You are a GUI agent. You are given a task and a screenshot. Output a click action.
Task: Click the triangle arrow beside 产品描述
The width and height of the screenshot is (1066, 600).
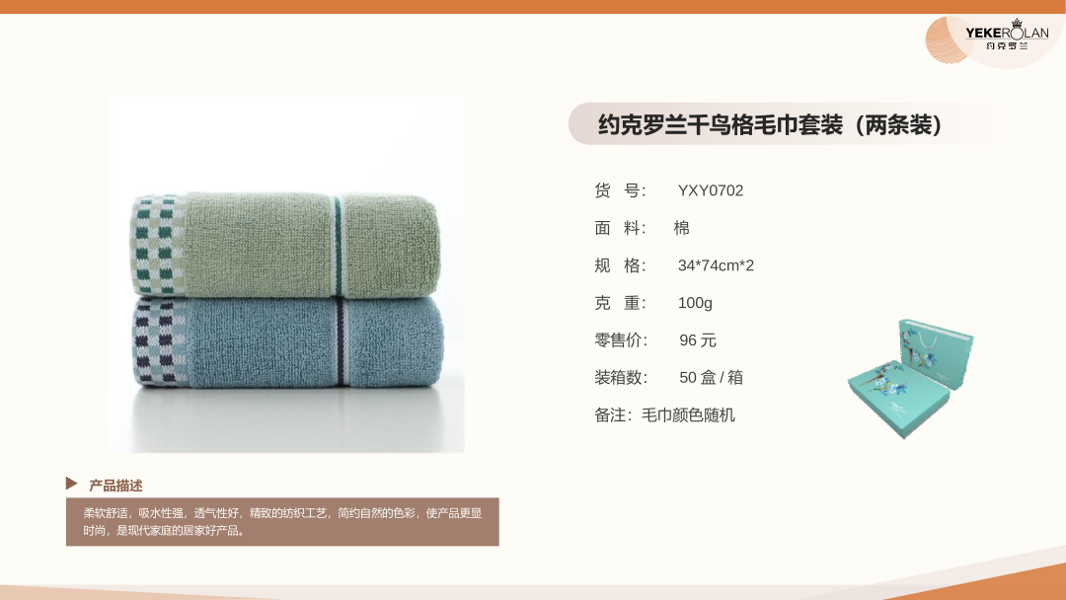point(71,484)
